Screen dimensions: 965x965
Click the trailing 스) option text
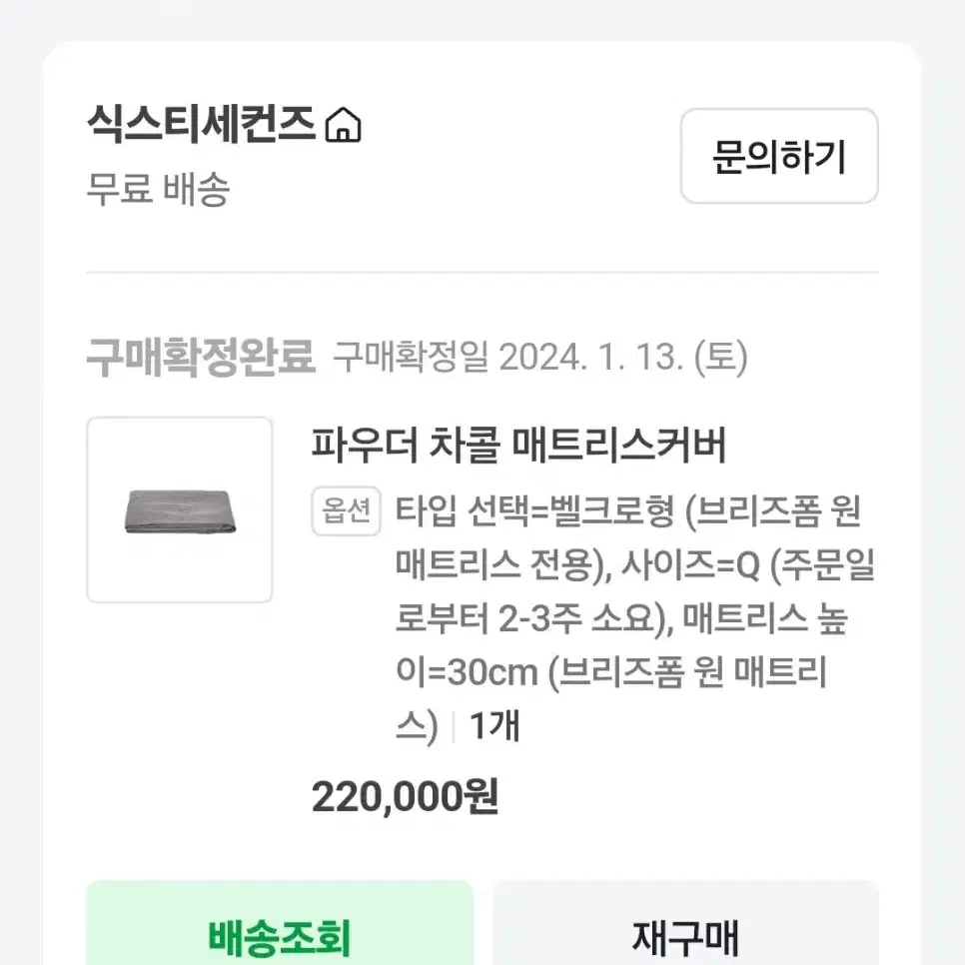point(417,727)
